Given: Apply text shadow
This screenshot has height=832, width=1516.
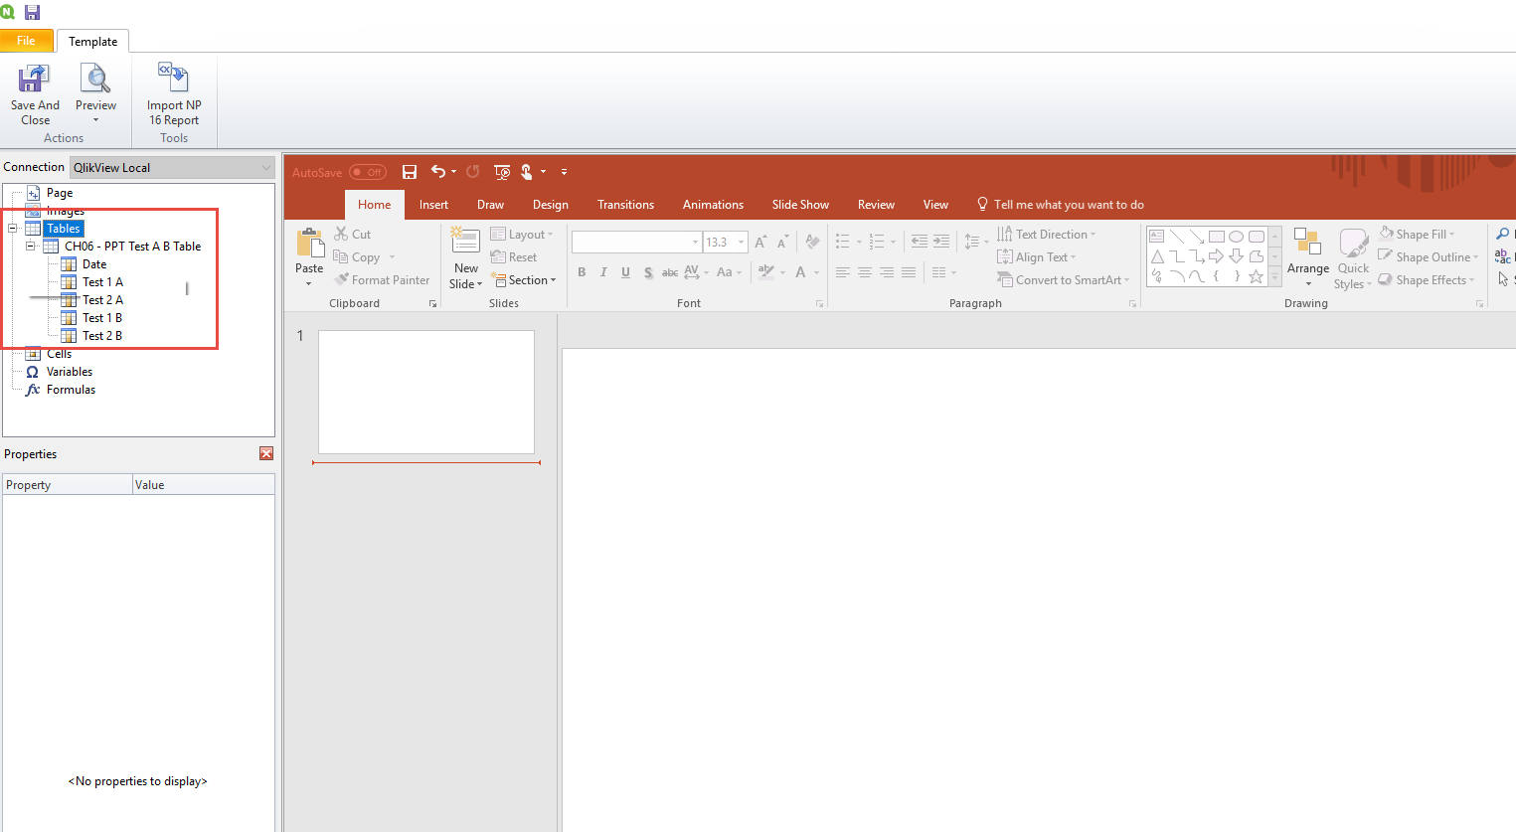Looking at the screenshot, I should (648, 272).
